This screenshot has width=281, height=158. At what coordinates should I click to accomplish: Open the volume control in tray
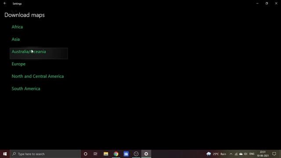246,154
